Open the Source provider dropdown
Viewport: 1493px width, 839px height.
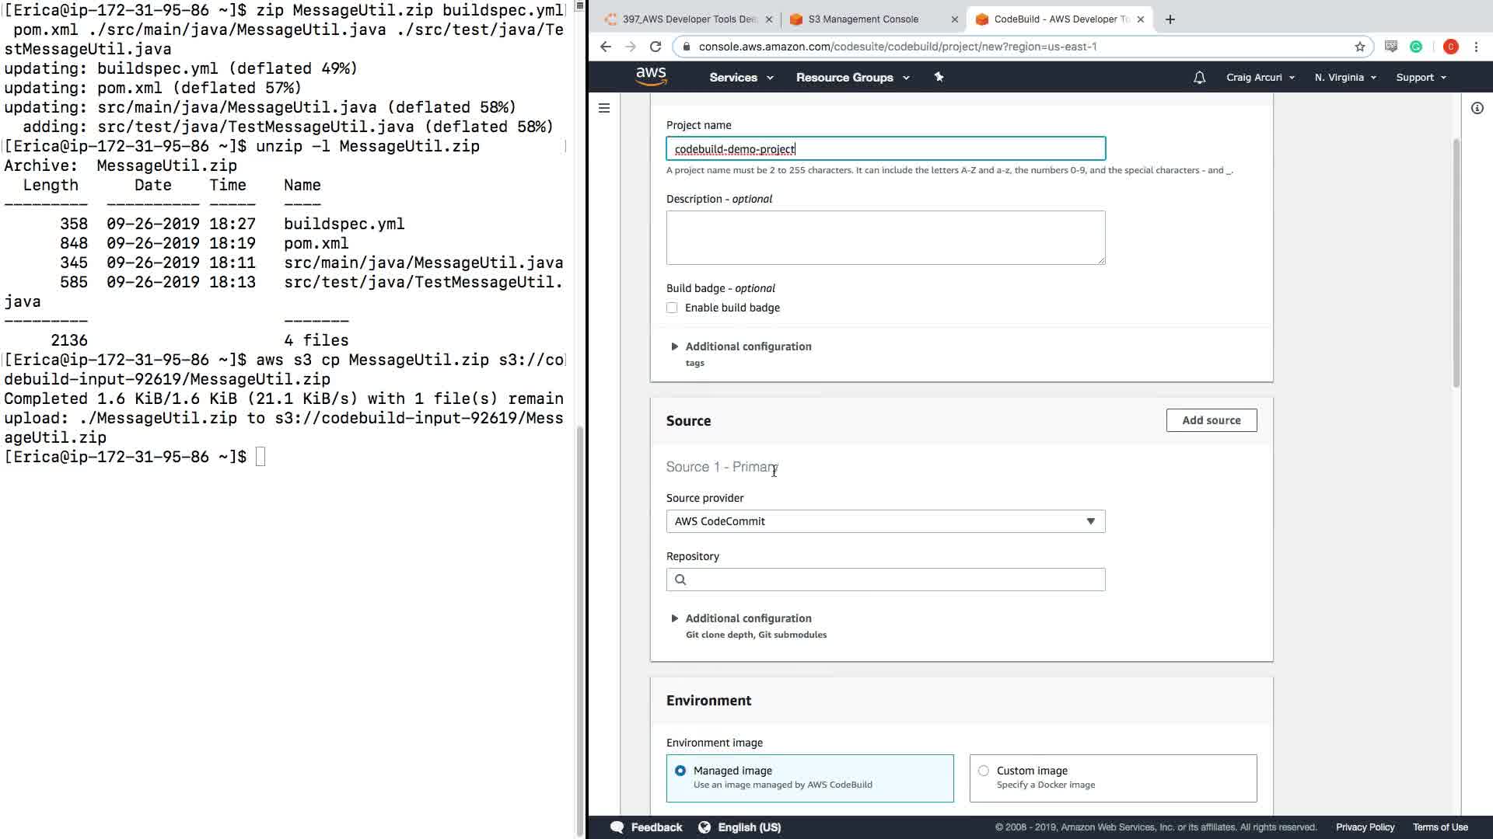point(885,521)
